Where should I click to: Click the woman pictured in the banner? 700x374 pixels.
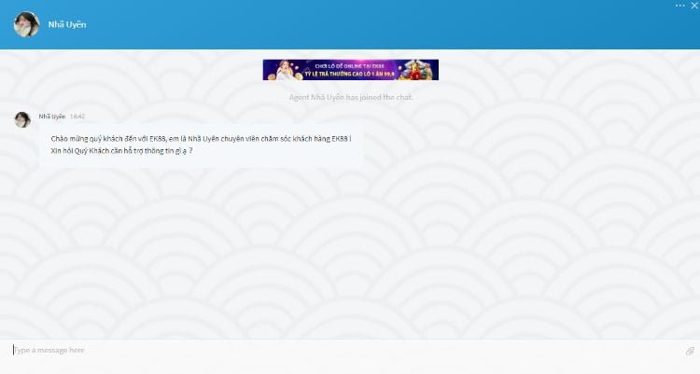(283, 70)
